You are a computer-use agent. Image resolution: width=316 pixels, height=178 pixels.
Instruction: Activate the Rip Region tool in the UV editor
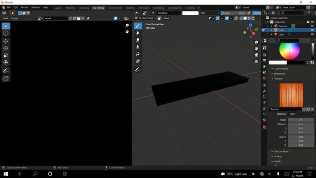coord(6,79)
